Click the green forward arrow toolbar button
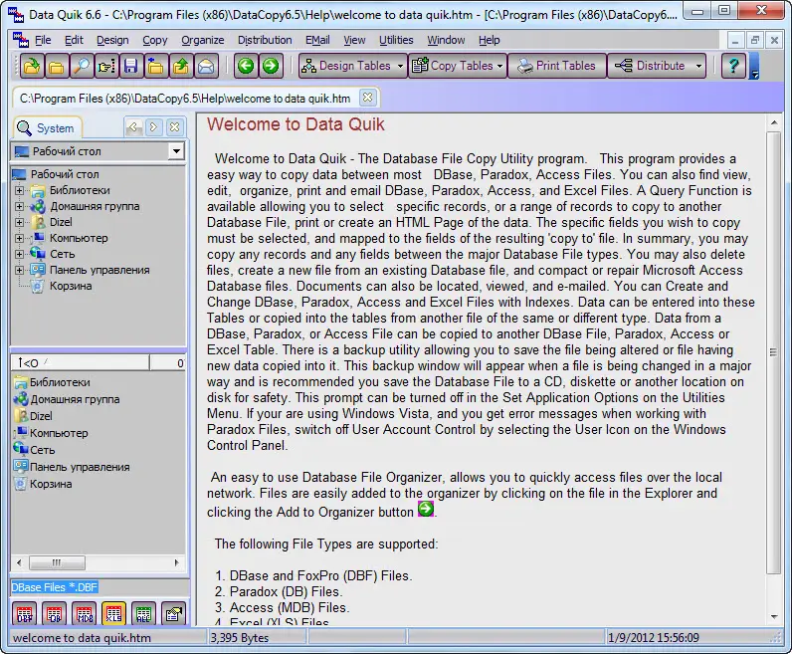The height and width of the screenshot is (654, 792). pos(271,66)
